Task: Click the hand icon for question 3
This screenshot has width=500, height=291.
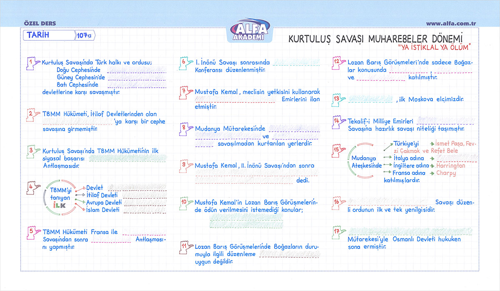Action: click(x=33, y=151)
